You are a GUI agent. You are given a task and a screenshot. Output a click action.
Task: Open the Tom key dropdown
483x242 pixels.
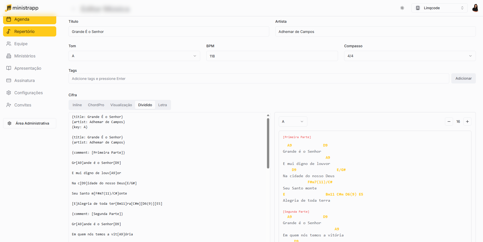[134, 56]
